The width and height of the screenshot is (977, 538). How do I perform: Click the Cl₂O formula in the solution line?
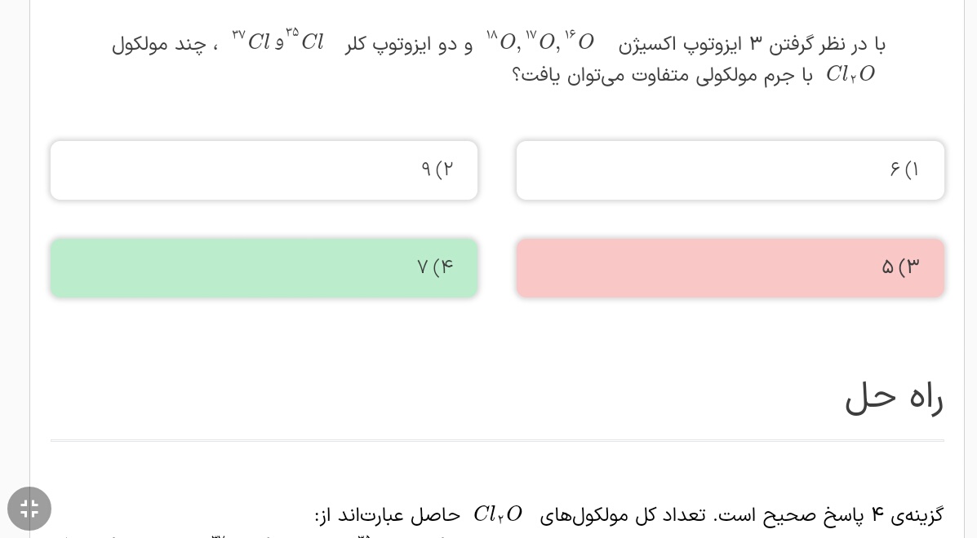[x=497, y=515]
